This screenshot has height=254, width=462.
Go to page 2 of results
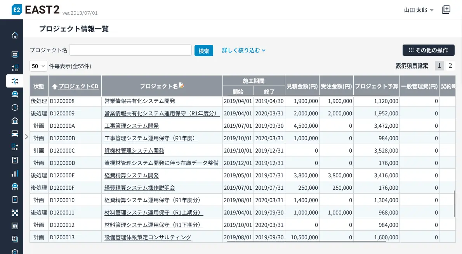[x=450, y=66]
